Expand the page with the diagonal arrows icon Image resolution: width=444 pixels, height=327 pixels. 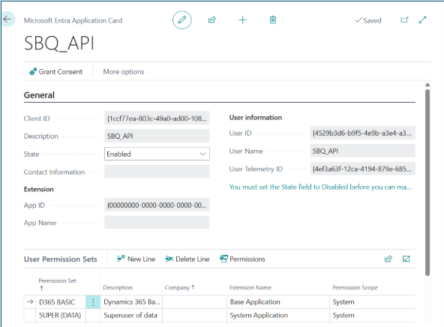[422, 19]
